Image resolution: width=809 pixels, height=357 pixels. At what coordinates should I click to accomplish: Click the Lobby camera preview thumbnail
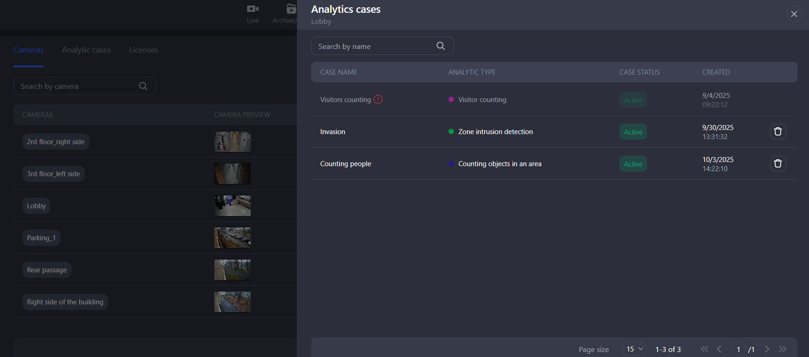point(232,206)
